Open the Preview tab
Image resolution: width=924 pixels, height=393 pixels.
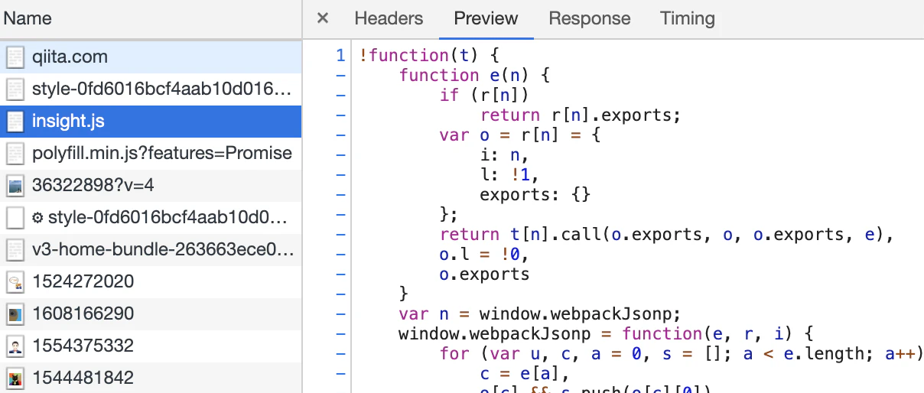pos(486,18)
